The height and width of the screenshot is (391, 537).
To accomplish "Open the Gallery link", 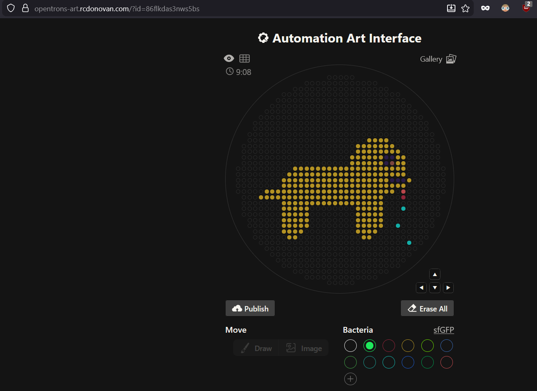I will tap(438, 59).
